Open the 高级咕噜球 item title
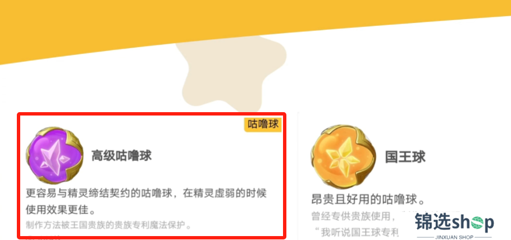The image size is (511, 240). pos(121,156)
